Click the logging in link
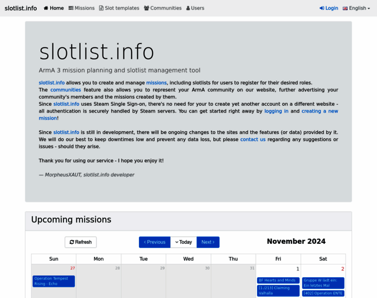 [276, 111]
